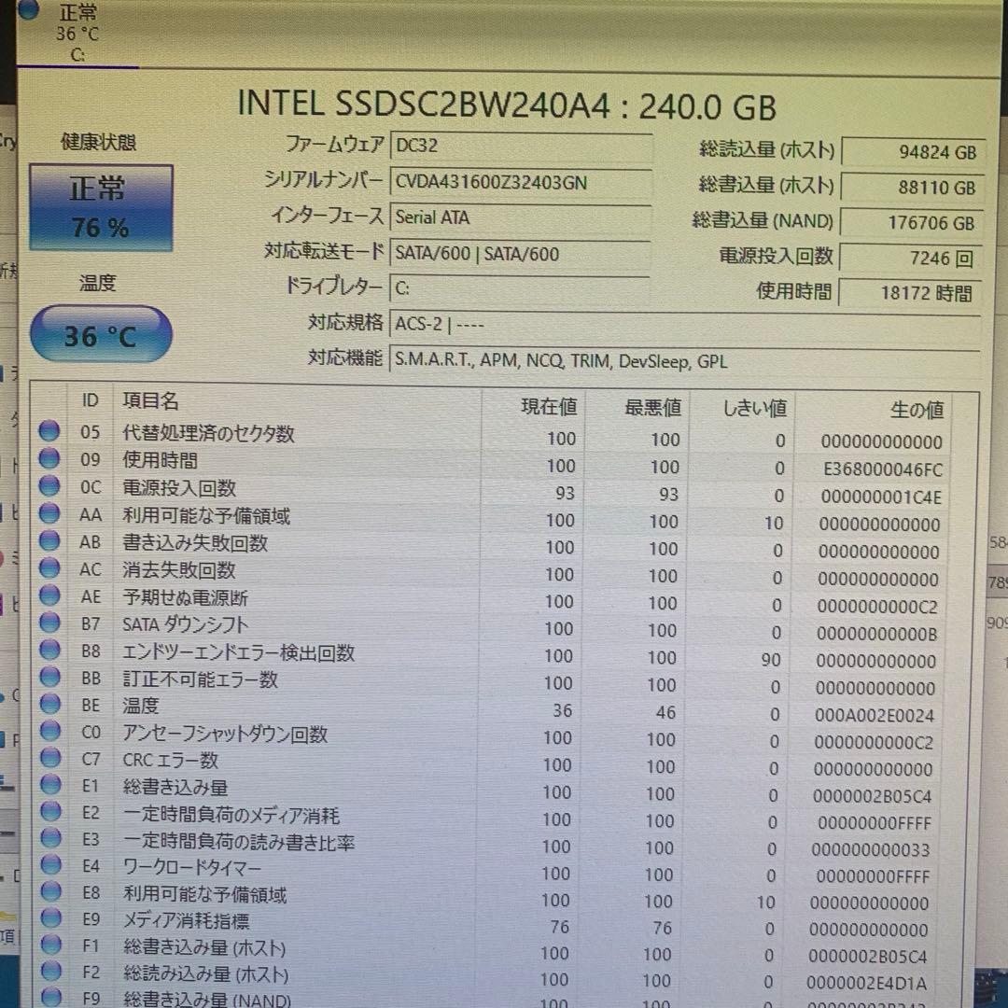Toggle temperature units via the 36 °C button

tap(100, 333)
